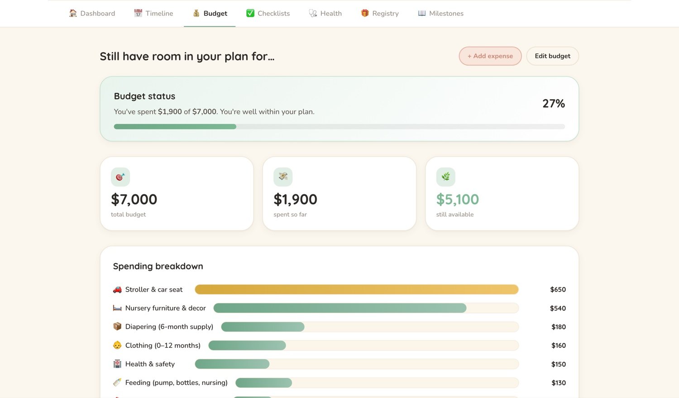The width and height of the screenshot is (679, 398).
Task: Click the house icon beside Dashboard
Action: pyautogui.click(x=73, y=14)
